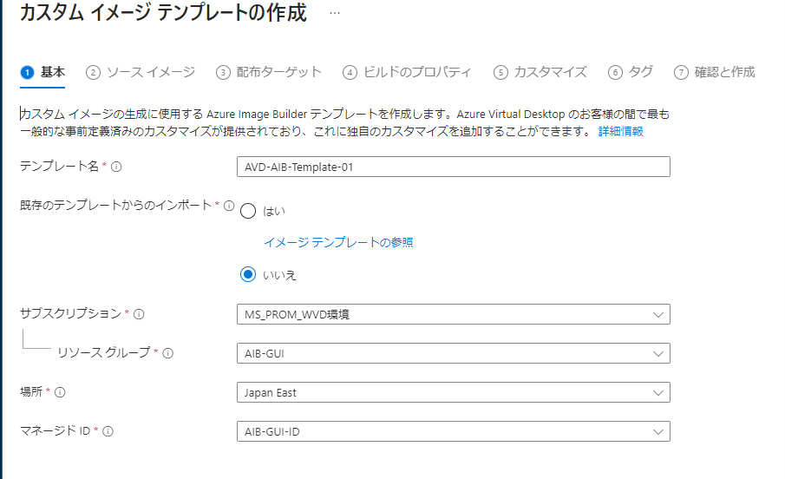Click info icon next to 場所
Image resolution: width=785 pixels, height=479 pixels.
tap(60, 392)
